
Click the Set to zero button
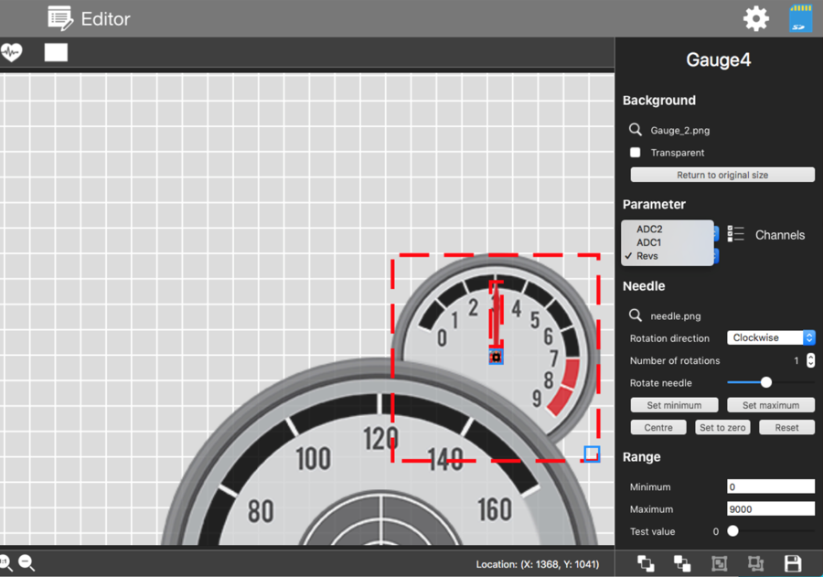click(x=722, y=427)
